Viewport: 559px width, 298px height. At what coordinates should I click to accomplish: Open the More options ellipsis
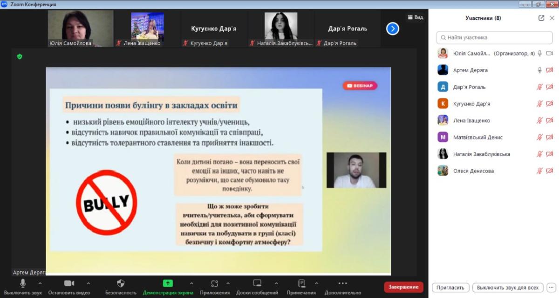pyautogui.click(x=342, y=283)
